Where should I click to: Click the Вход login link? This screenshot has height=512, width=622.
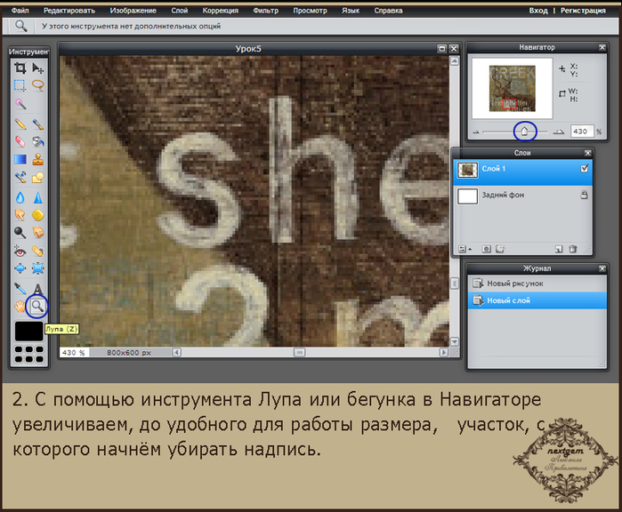[x=538, y=11]
